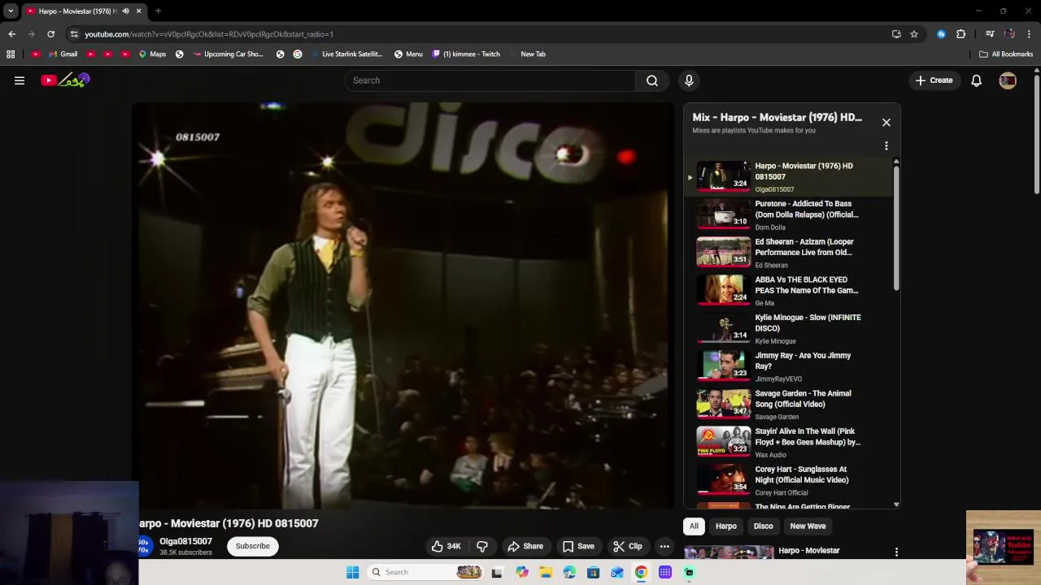Image resolution: width=1041 pixels, height=585 pixels.
Task: Save the video to a playlist
Action: tap(578, 546)
